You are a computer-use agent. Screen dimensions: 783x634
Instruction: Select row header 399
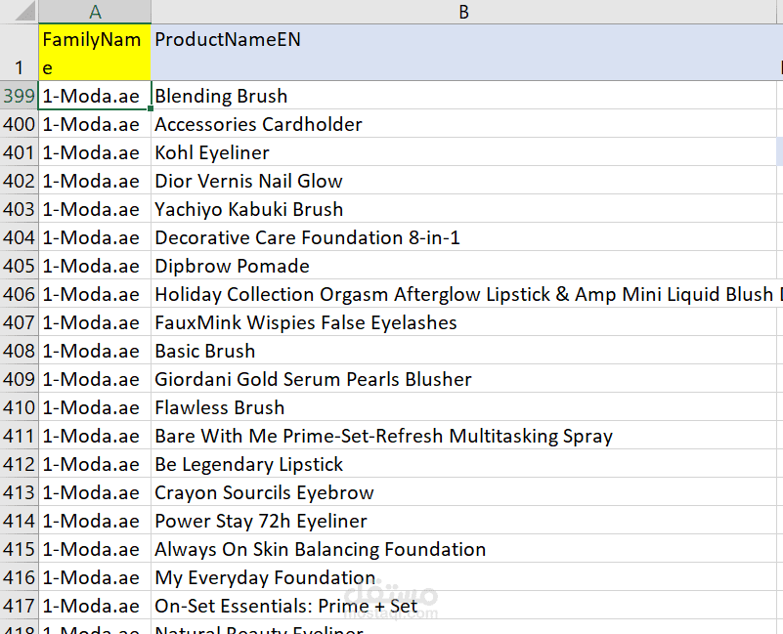tap(19, 96)
